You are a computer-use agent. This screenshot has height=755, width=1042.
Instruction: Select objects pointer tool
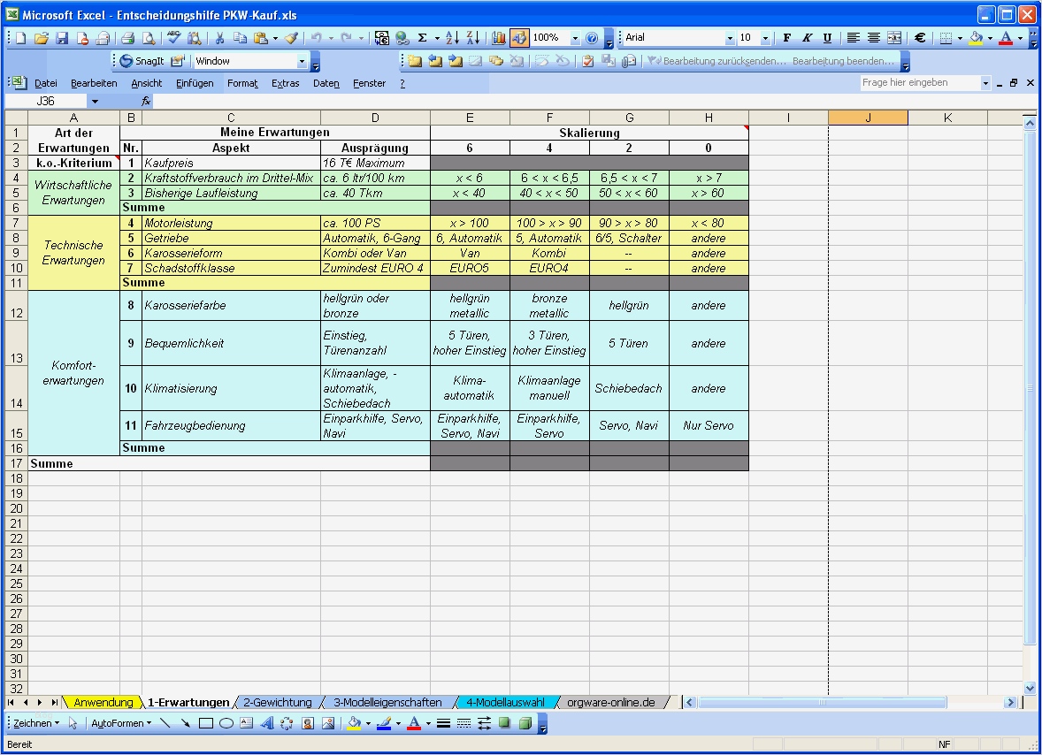click(73, 723)
